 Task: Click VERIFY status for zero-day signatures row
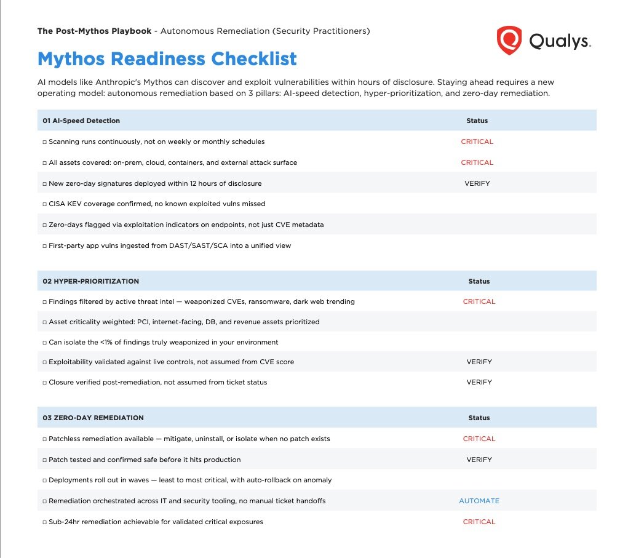pos(477,183)
